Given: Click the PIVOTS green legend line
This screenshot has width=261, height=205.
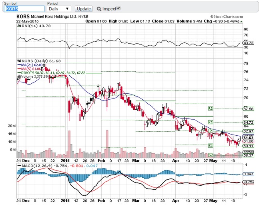Looking at the screenshot, I should pyautogui.click(x=19, y=73).
